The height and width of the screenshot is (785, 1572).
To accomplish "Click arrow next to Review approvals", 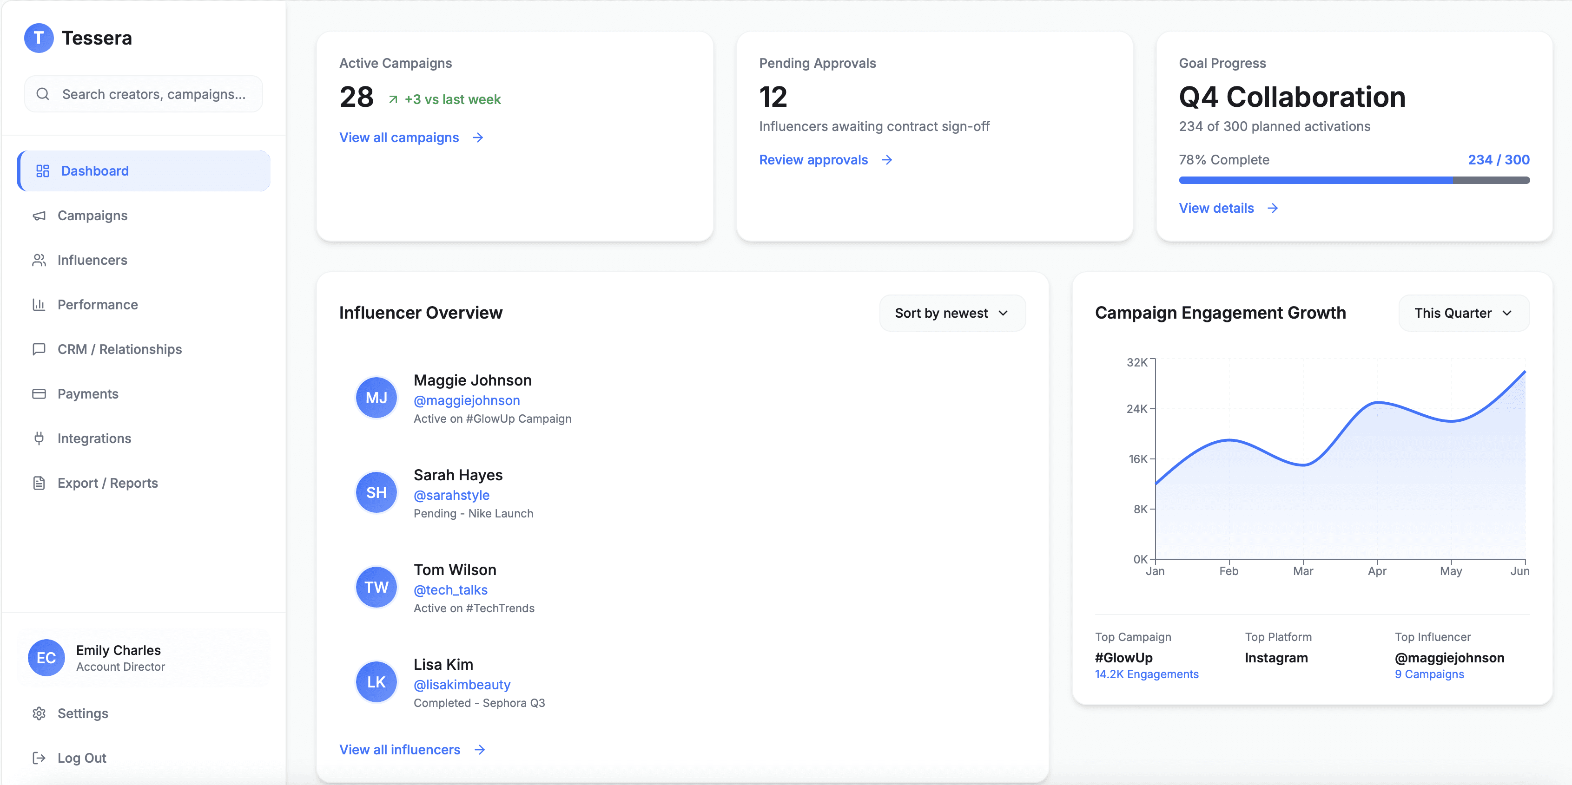I will coord(887,160).
